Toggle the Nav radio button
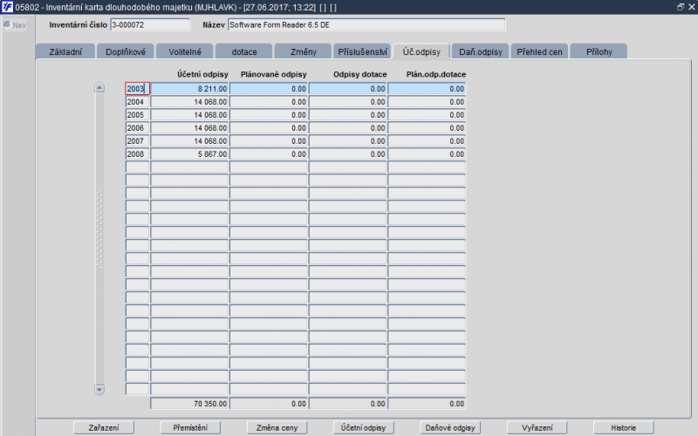Screen dimensions: 698x436 point(7,24)
